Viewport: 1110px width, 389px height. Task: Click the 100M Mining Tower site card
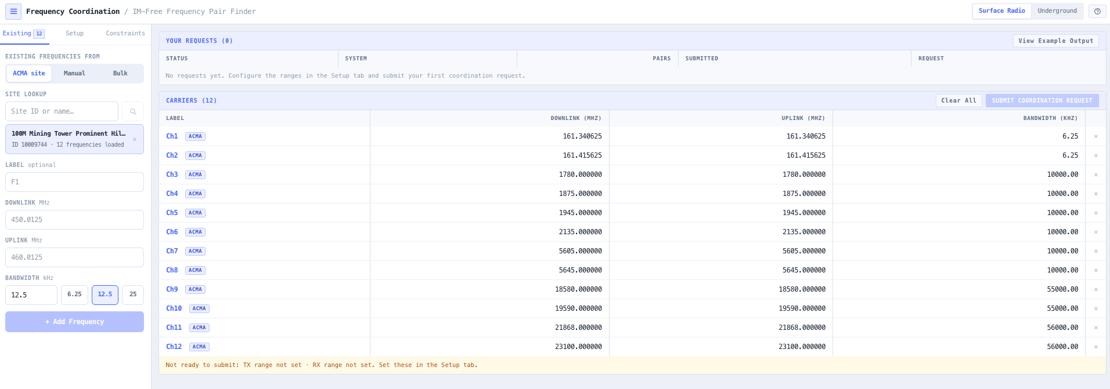click(x=74, y=139)
